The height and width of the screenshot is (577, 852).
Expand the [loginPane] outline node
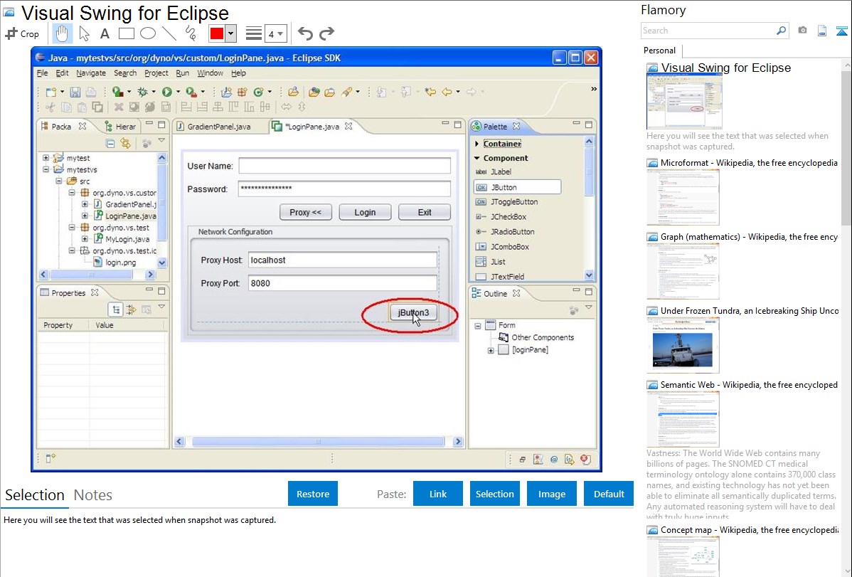coord(491,350)
